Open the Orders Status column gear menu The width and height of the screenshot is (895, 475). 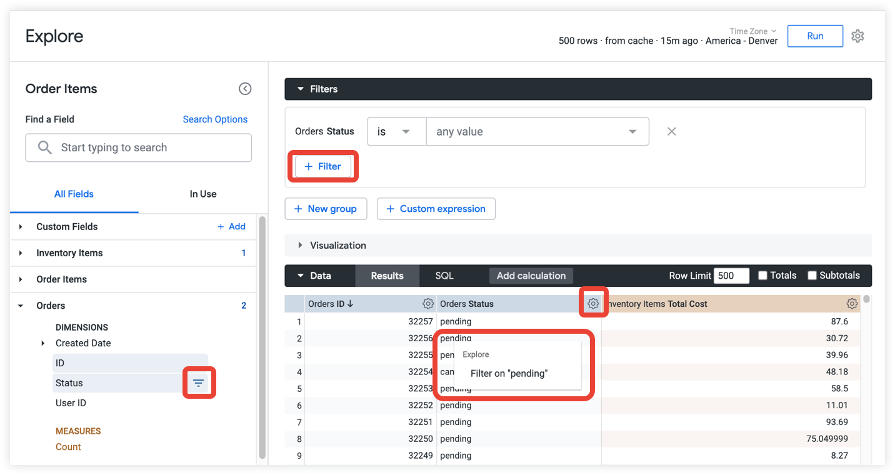(593, 304)
